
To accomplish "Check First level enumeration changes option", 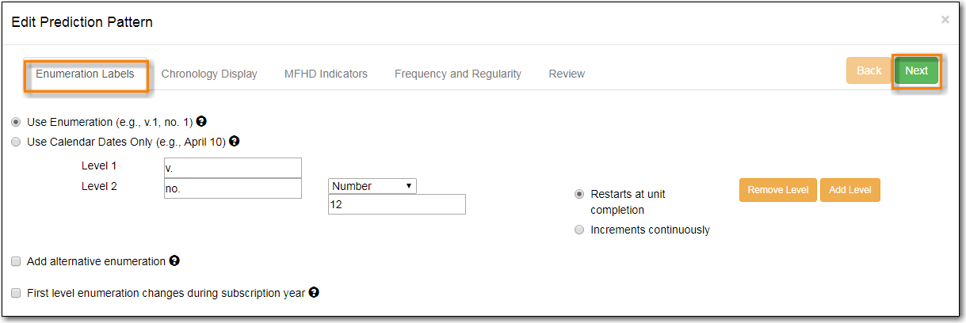I will click(x=16, y=293).
